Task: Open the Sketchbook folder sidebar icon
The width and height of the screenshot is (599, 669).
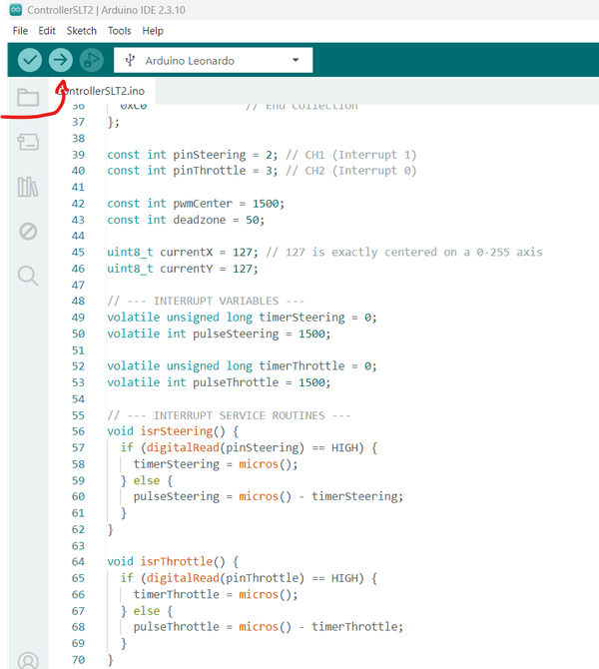Action: coord(28,97)
